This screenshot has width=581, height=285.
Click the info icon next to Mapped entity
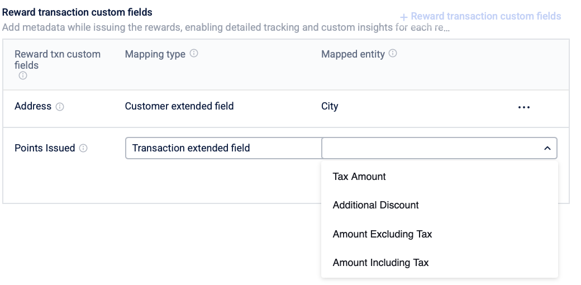pyautogui.click(x=393, y=54)
